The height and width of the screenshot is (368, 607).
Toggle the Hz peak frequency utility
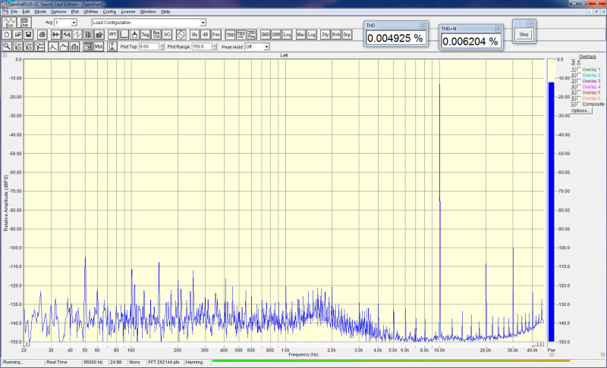pos(195,35)
